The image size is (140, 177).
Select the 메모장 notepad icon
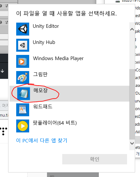(24, 94)
